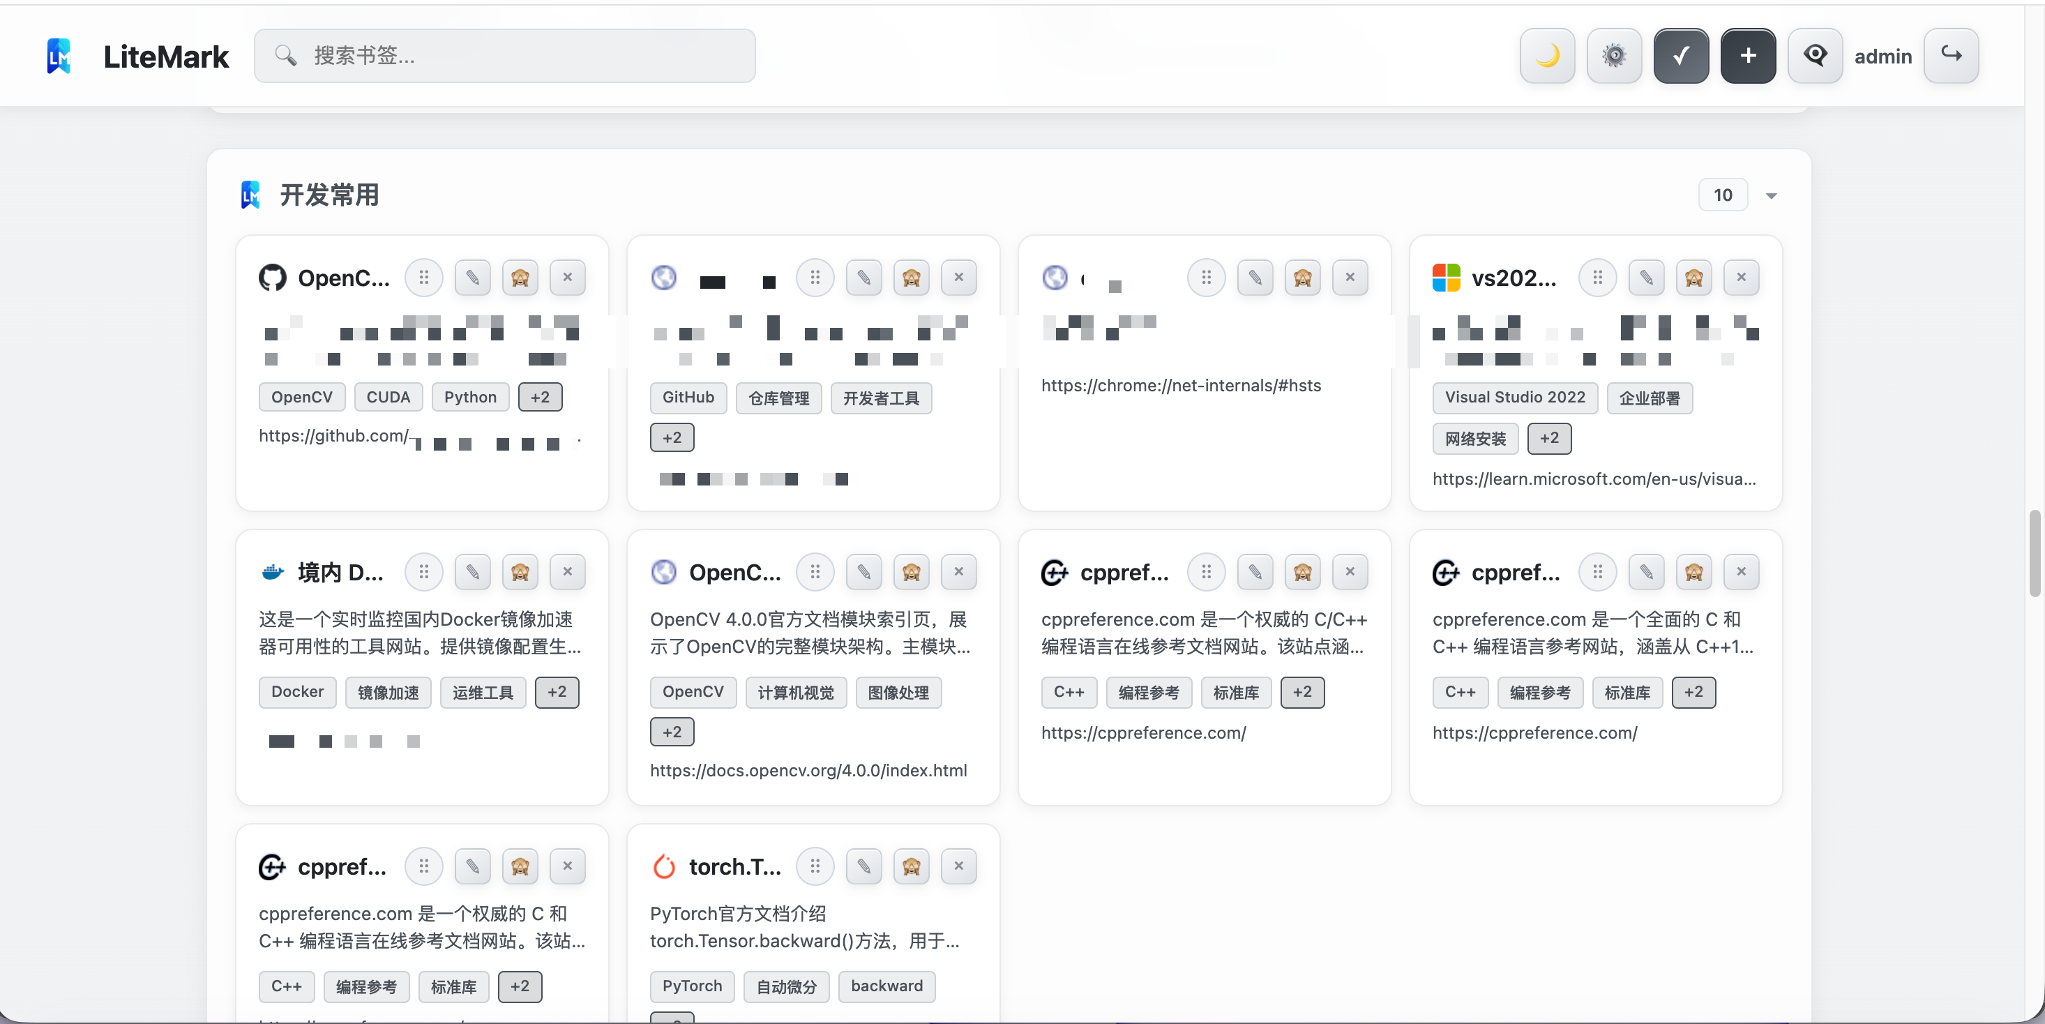Toggle batch select with the checkmark button
Viewport: 2045px width, 1024px height.
click(x=1681, y=57)
